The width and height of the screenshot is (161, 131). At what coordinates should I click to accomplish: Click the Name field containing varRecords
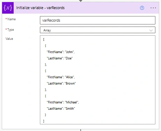coord(98,20)
